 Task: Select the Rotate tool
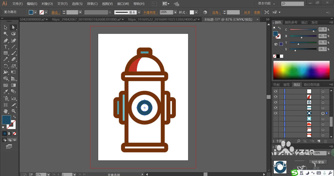click(6, 66)
